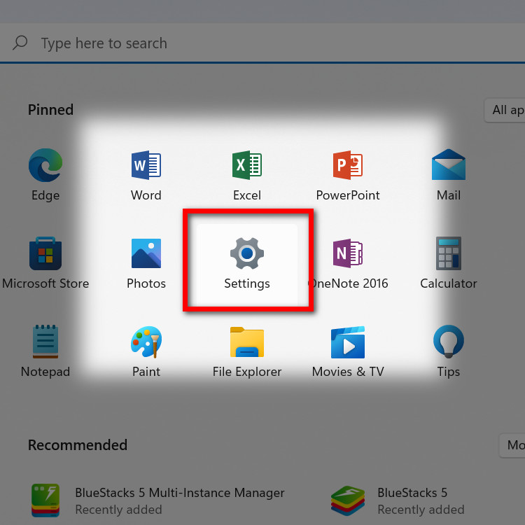Launch Word from pinned apps
Image resolution: width=525 pixels, height=525 pixels.
pos(146,175)
